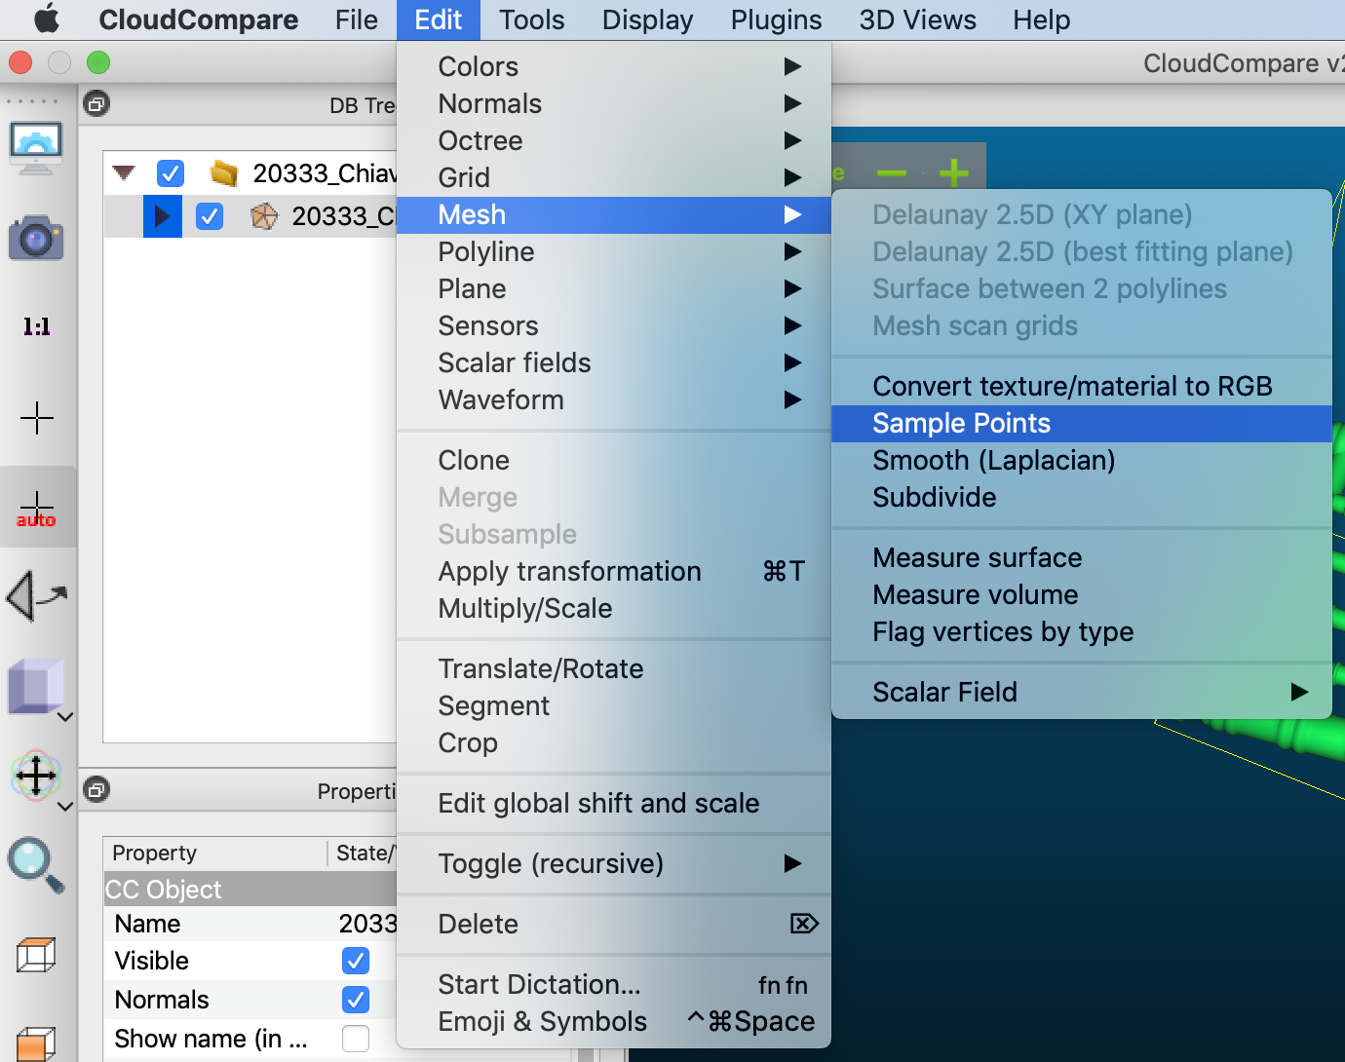Screen dimensions: 1345x1062
Task: Click the colored pivot move icon
Action: [36, 776]
